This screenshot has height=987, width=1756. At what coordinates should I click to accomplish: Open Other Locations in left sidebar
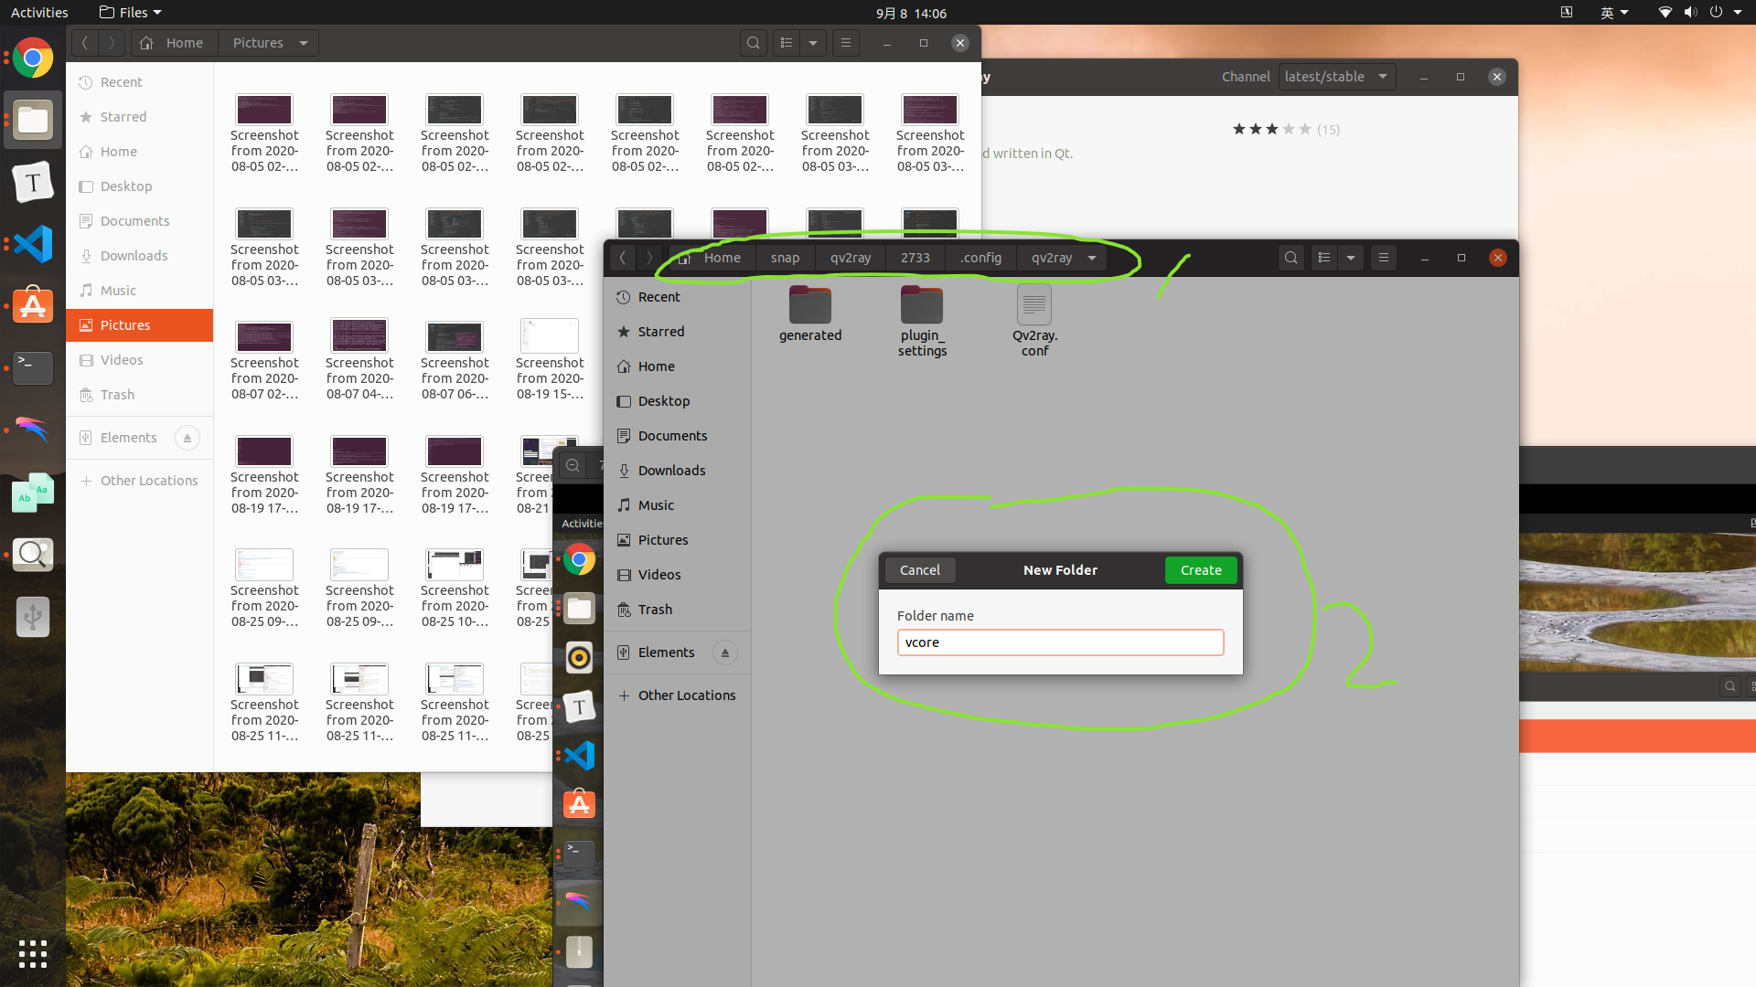148,481
